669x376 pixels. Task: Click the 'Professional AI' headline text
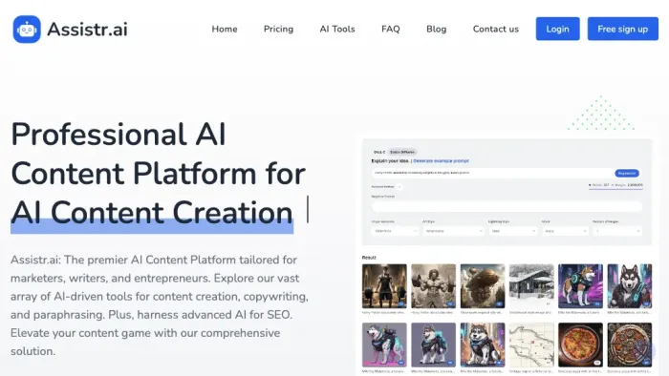pyautogui.click(x=119, y=135)
